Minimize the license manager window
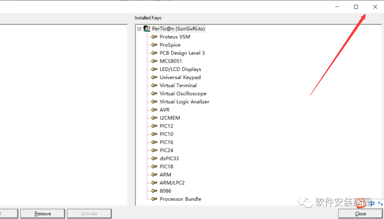Screen dimensions: 384x219 [x=337, y=7]
